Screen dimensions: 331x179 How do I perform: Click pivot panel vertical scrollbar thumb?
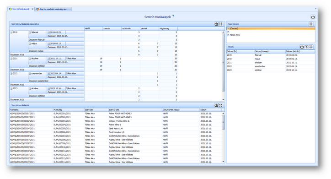(223, 62)
